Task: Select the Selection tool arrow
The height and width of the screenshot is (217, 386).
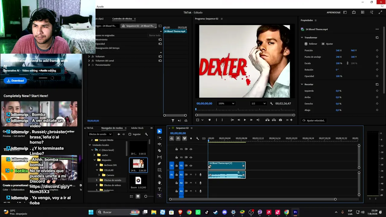Action: pos(159,131)
